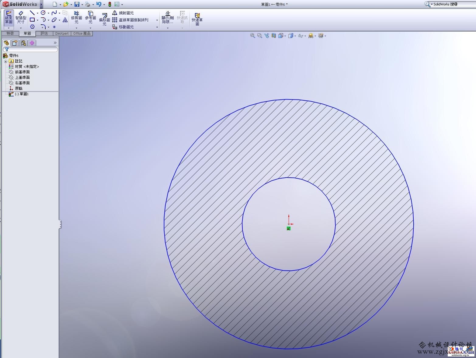The image size is (476, 358).
Task: Click the 結束草圖 (Exit Sketch) button
Action: click(9, 17)
